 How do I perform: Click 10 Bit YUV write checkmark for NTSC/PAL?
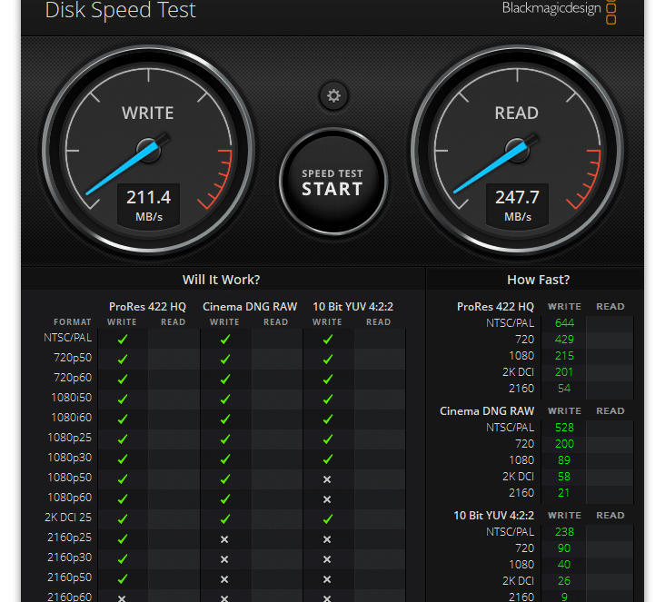[x=328, y=340]
